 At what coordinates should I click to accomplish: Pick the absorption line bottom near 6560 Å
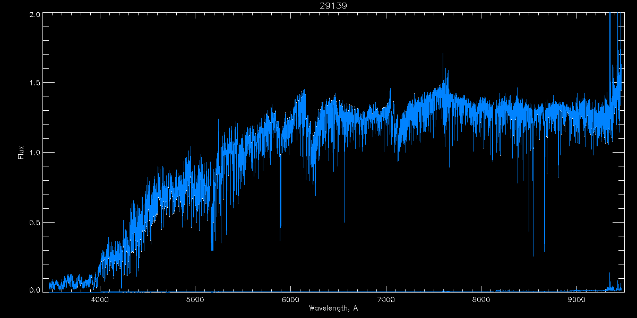(x=344, y=222)
